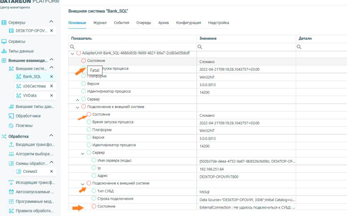Open the Конфигурация tab
The width and height of the screenshot is (347, 216).
pos(188,22)
